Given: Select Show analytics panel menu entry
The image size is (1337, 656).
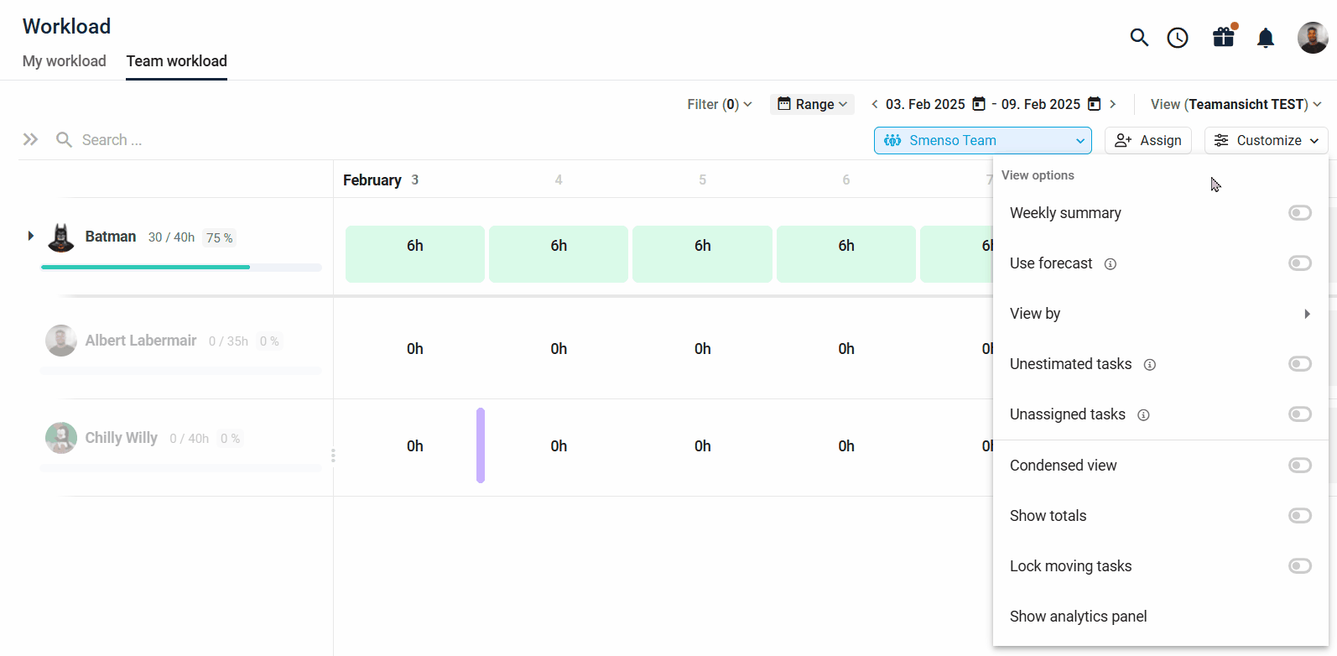Looking at the screenshot, I should point(1078,617).
